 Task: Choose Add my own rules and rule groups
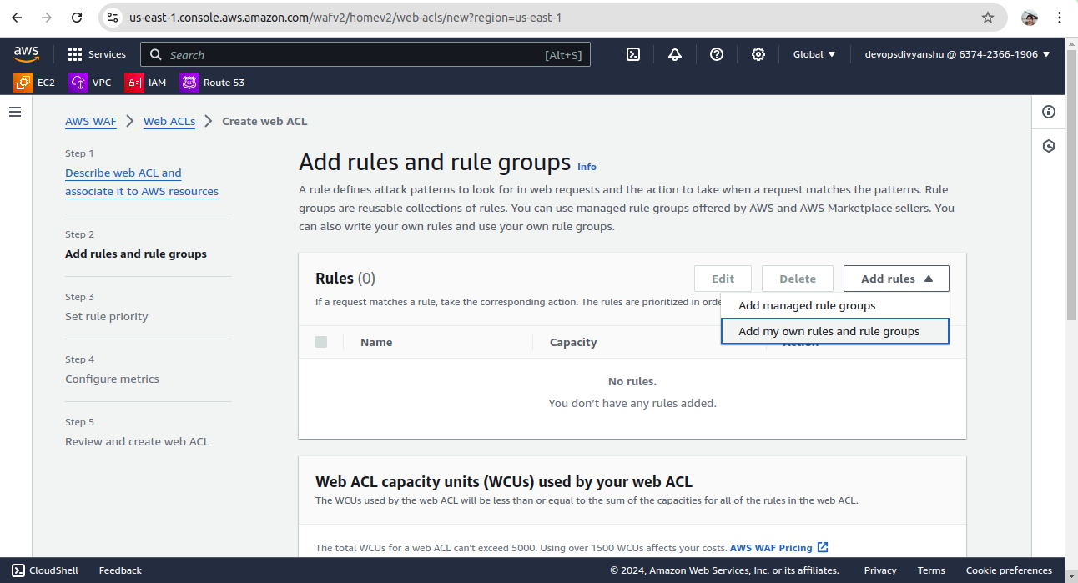tap(829, 331)
